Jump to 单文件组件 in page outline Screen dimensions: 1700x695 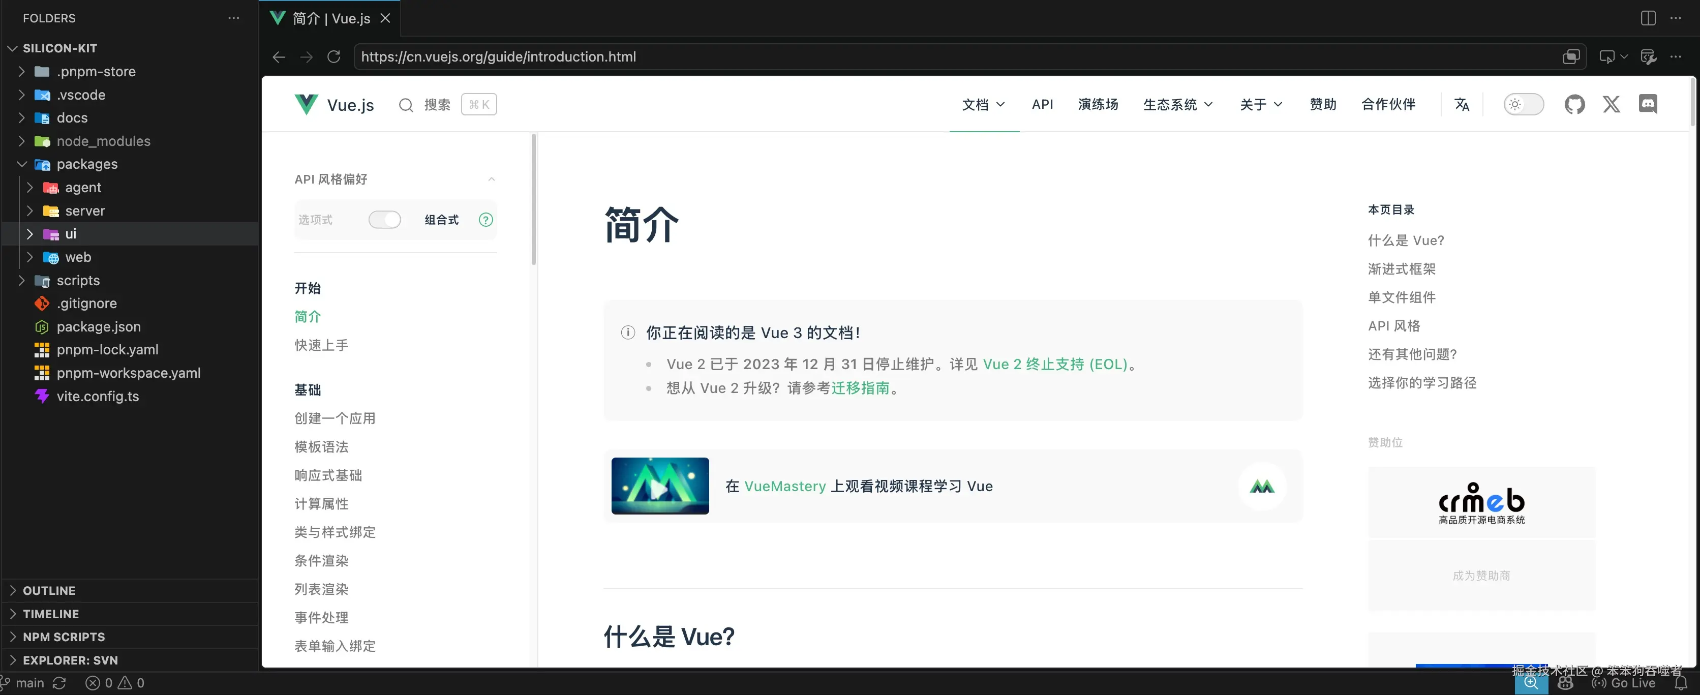(x=1402, y=297)
